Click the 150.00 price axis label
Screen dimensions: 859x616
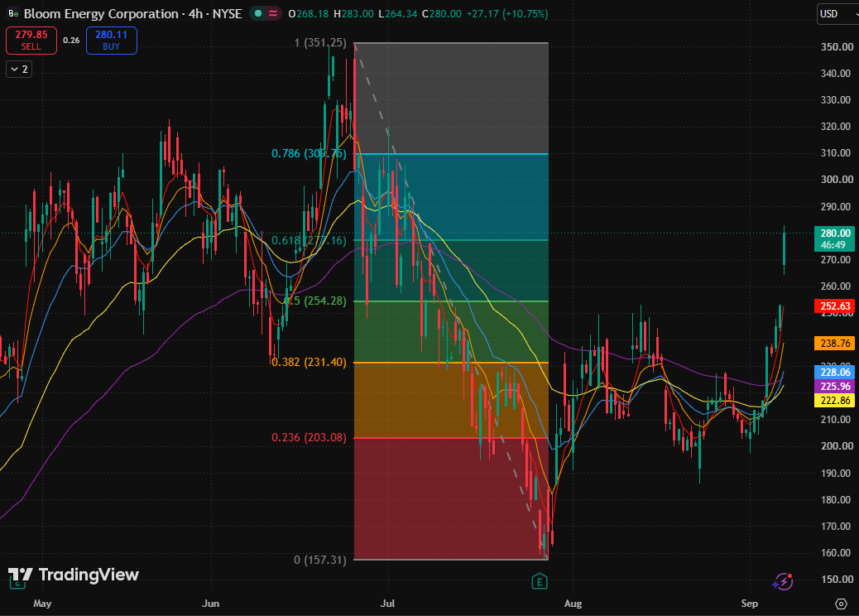pos(837,580)
